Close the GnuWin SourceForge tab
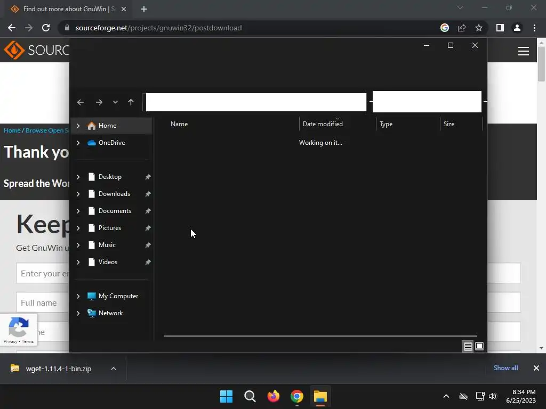The height and width of the screenshot is (409, 546). pos(124,9)
